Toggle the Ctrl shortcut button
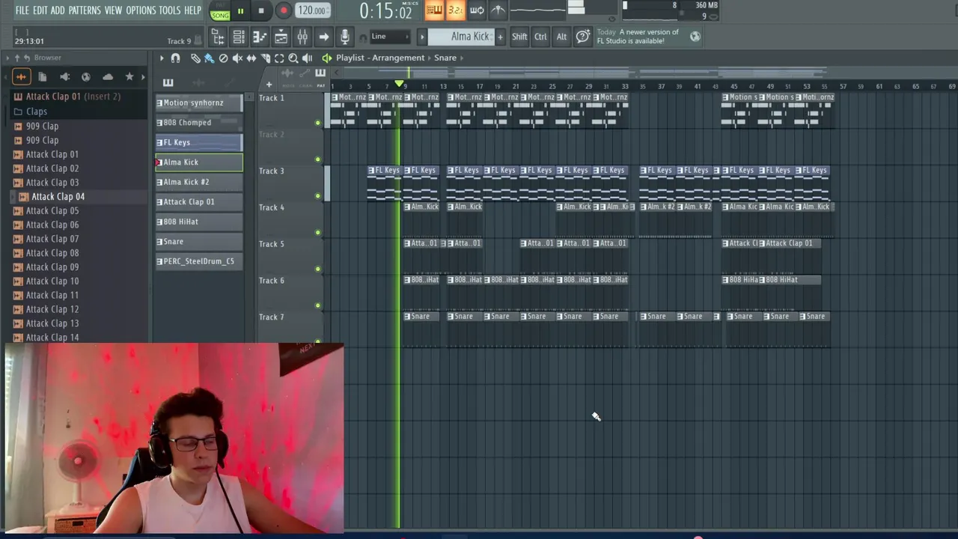 (x=540, y=37)
